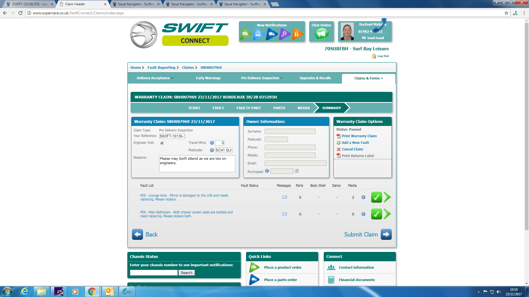Viewport: 529px width, 297px height.
Task: Click green arrow beside Lounge Area fault
Action: [387, 197]
